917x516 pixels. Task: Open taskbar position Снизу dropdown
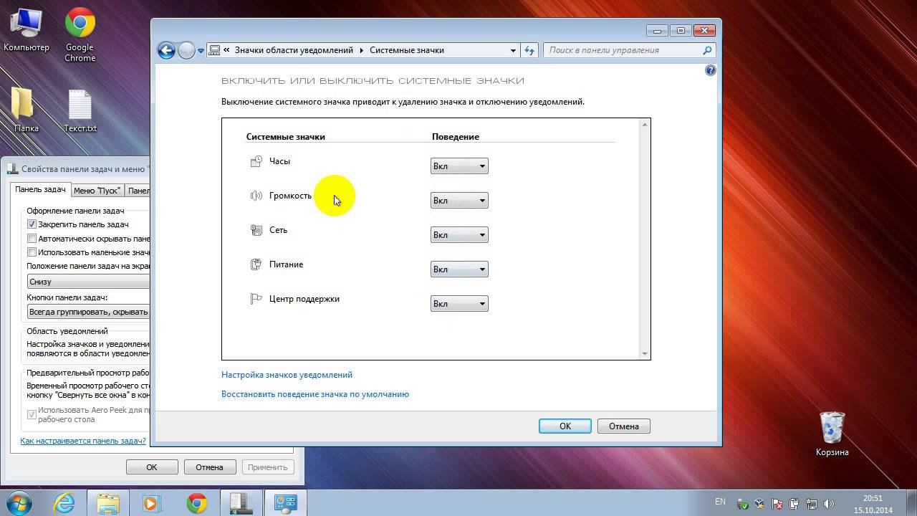coord(88,282)
